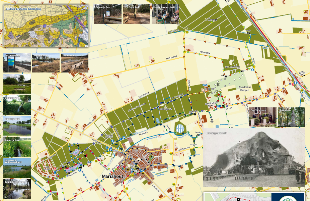310x201 pixels.
Task: Click the yellow junction marker numbered 71
Action: click(x=302, y=90)
